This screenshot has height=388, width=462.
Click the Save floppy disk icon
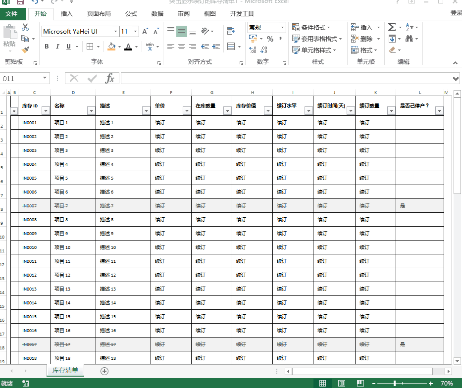(20, 2)
